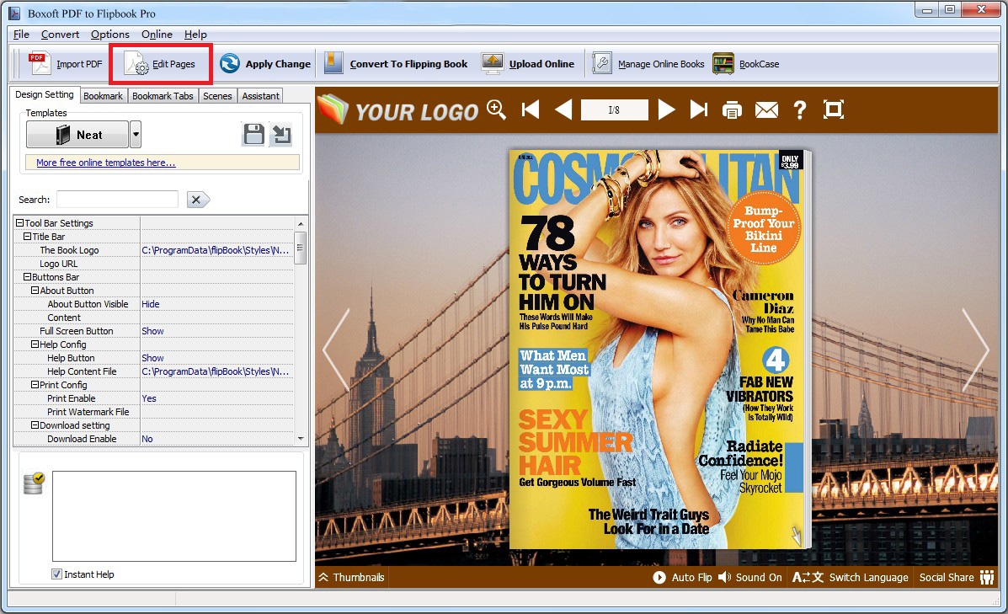Click the settings list scroll up arrow
The height and width of the screenshot is (614, 1008).
pyautogui.click(x=301, y=223)
